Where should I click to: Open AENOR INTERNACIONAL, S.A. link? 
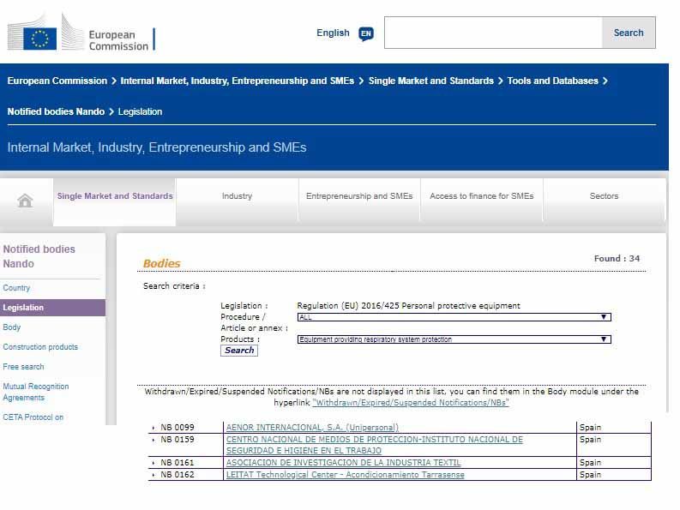pyautogui.click(x=312, y=428)
